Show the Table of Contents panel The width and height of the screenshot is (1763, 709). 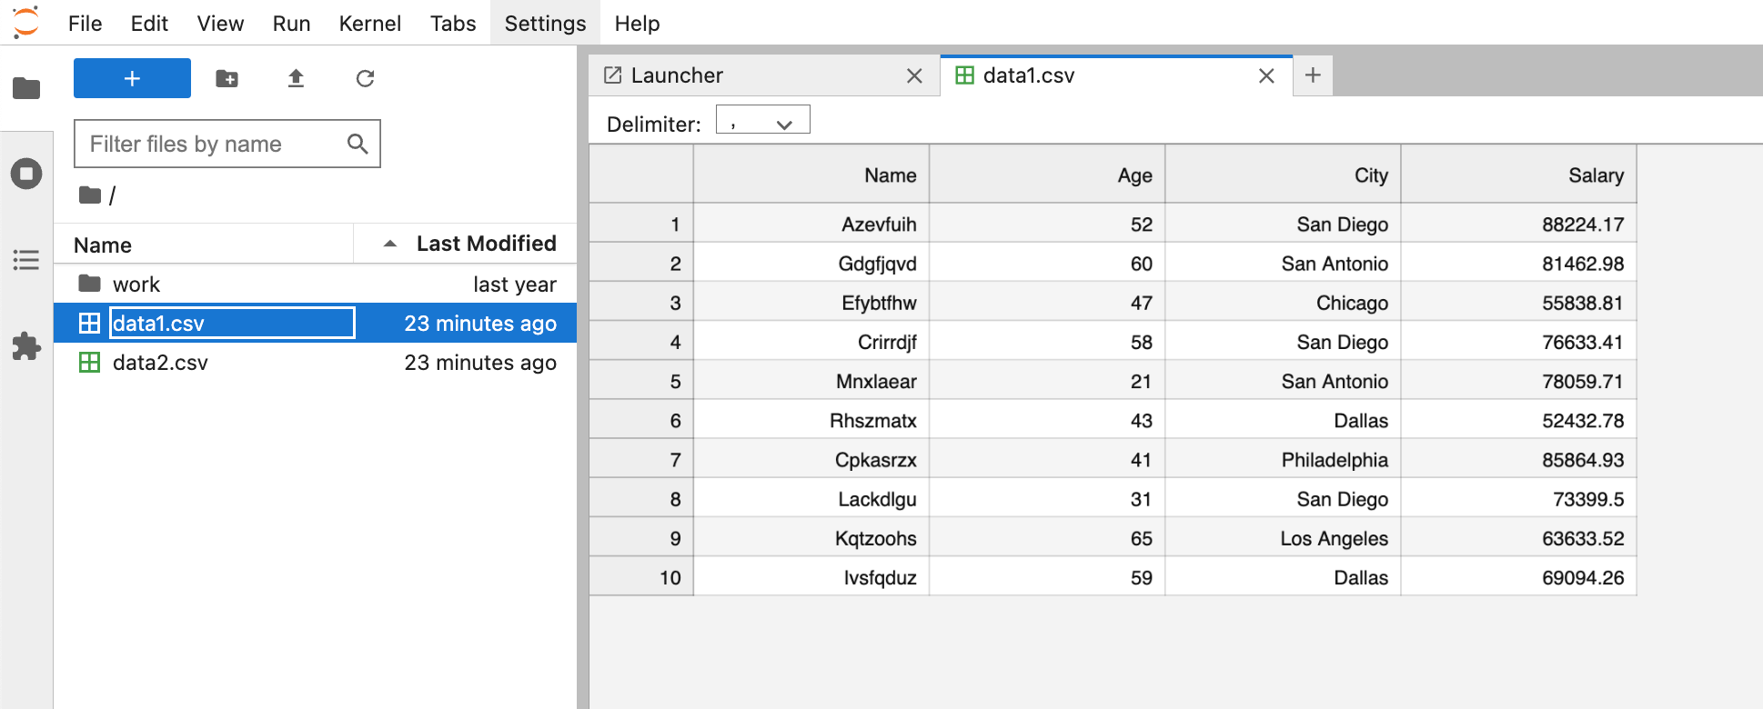26,260
